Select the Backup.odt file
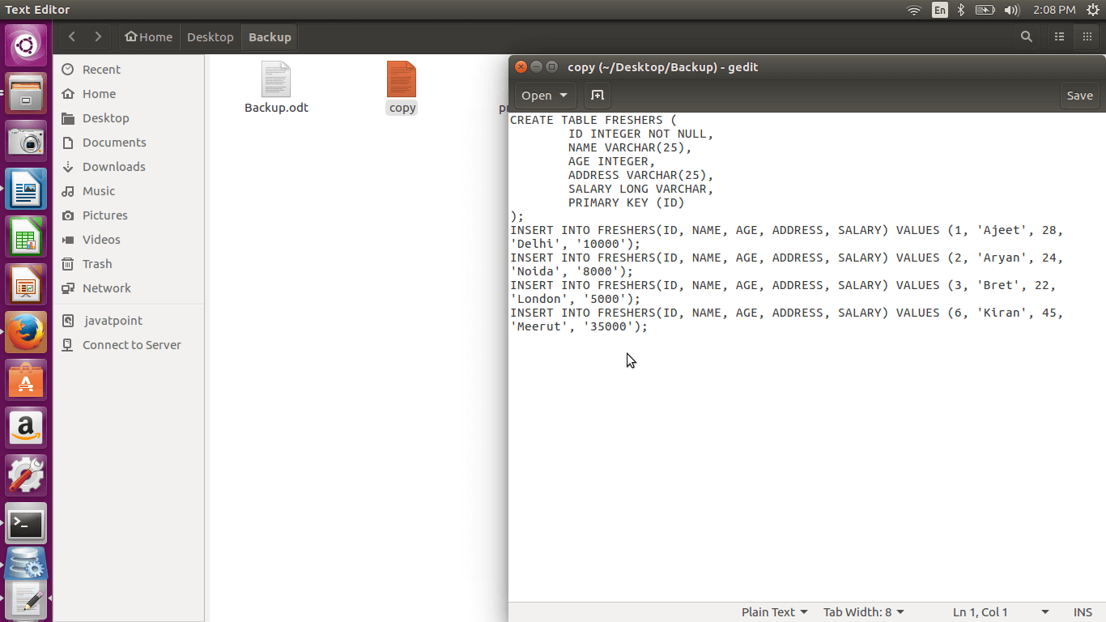Screen dimensions: 1106x622 pyautogui.click(x=276, y=87)
